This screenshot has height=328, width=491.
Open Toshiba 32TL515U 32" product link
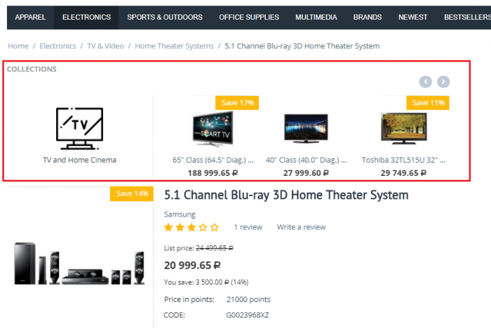(x=403, y=160)
